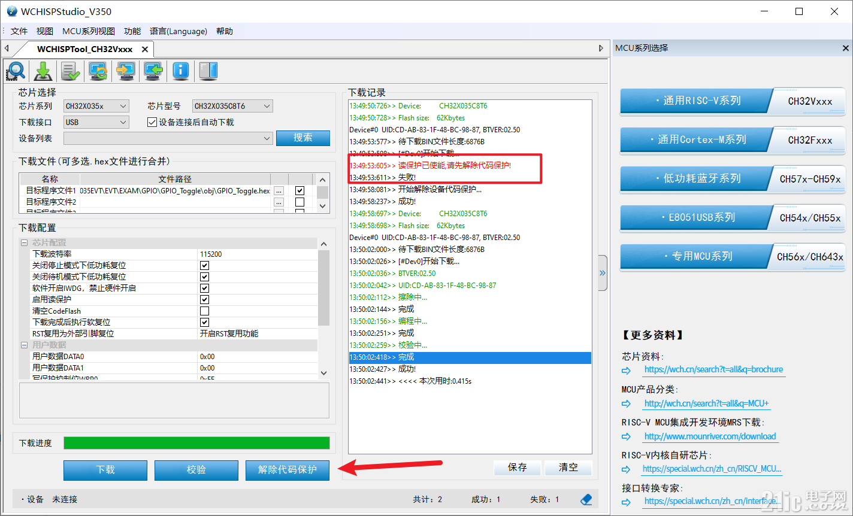Viewport: 853px width, 516px height.
Task: Open the 芯片型号 dropdown showing CH32X035C8T6
Action: tap(232, 106)
